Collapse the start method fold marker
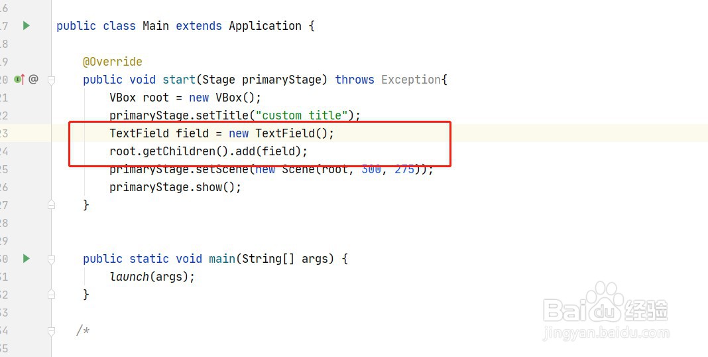This screenshot has width=708, height=357. pyautogui.click(x=51, y=80)
